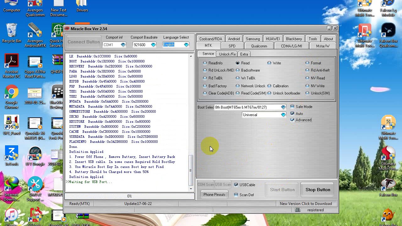Open Oppo A37fw Read Pattern file icon

35,67
